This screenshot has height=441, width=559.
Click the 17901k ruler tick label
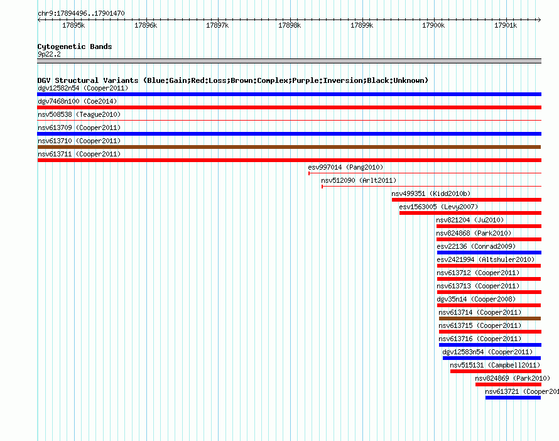pos(506,25)
